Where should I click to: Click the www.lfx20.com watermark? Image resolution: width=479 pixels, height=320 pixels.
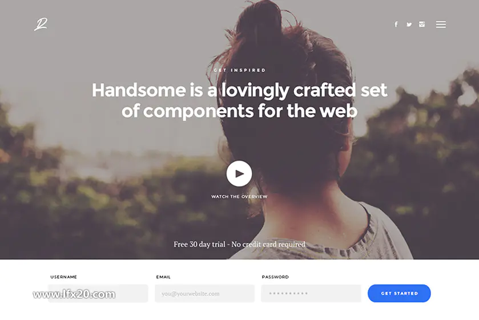coord(74,294)
